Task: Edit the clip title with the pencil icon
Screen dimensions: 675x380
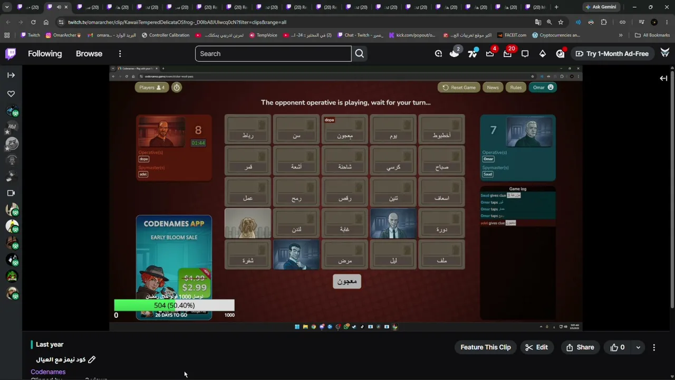Action: (x=92, y=359)
